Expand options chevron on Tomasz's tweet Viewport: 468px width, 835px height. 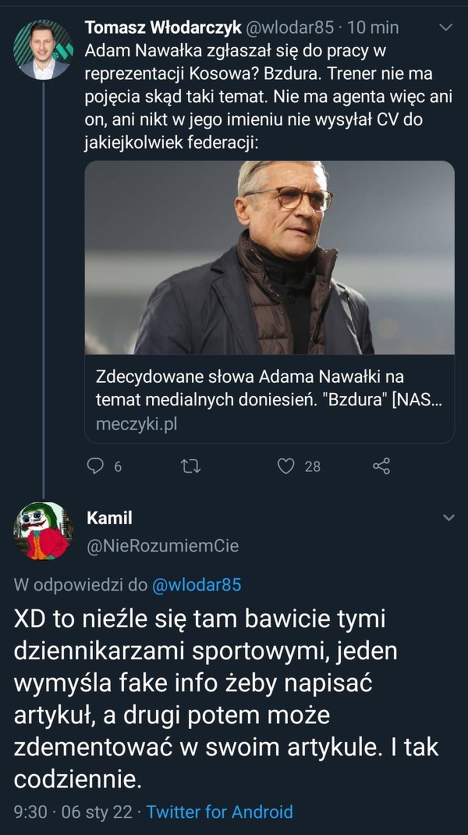[x=446, y=28]
